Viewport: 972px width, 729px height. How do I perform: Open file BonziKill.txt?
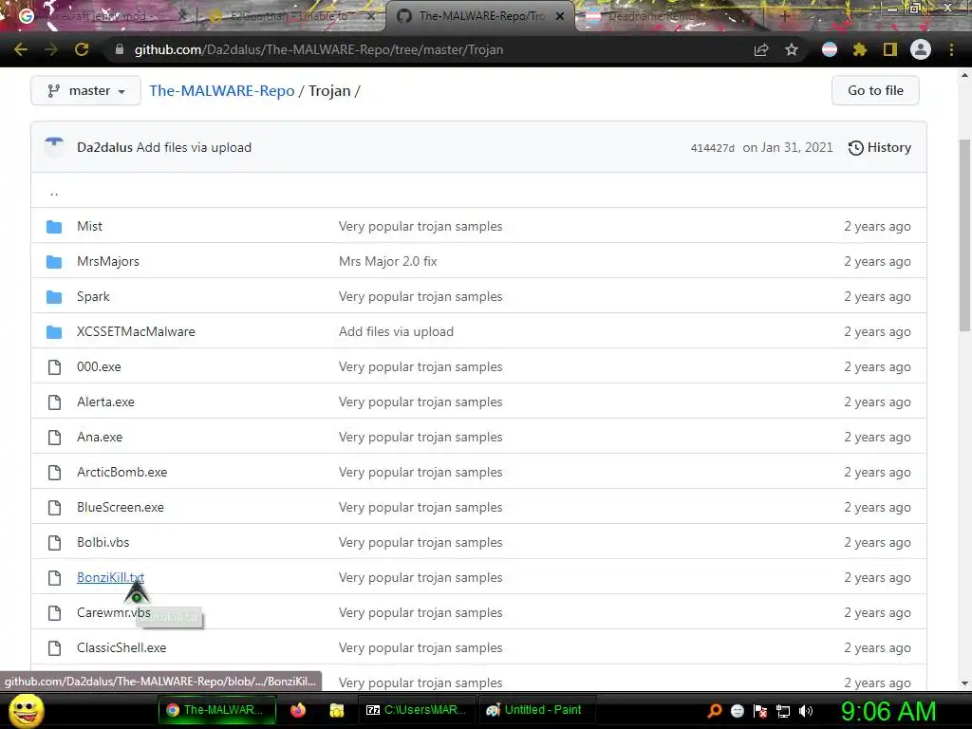coord(110,577)
